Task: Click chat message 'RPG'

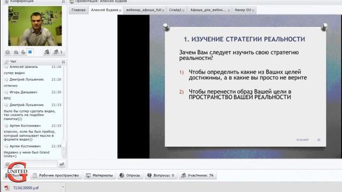Action: tap(7, 98)
